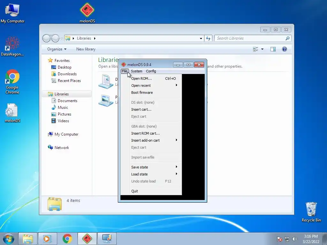Click the Documents library icon in file list
Screen dimensions: 327x245
coord(106,81)
